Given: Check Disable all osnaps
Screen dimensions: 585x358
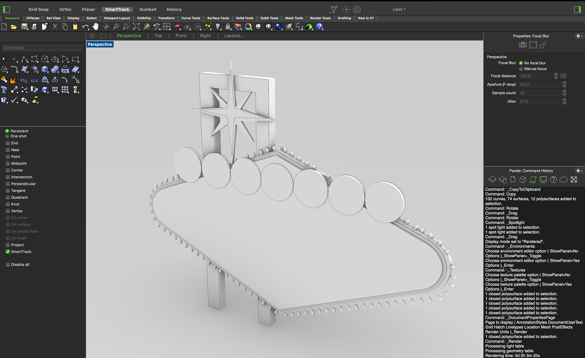Looking at the screenshot, I should tap(8, 264).
